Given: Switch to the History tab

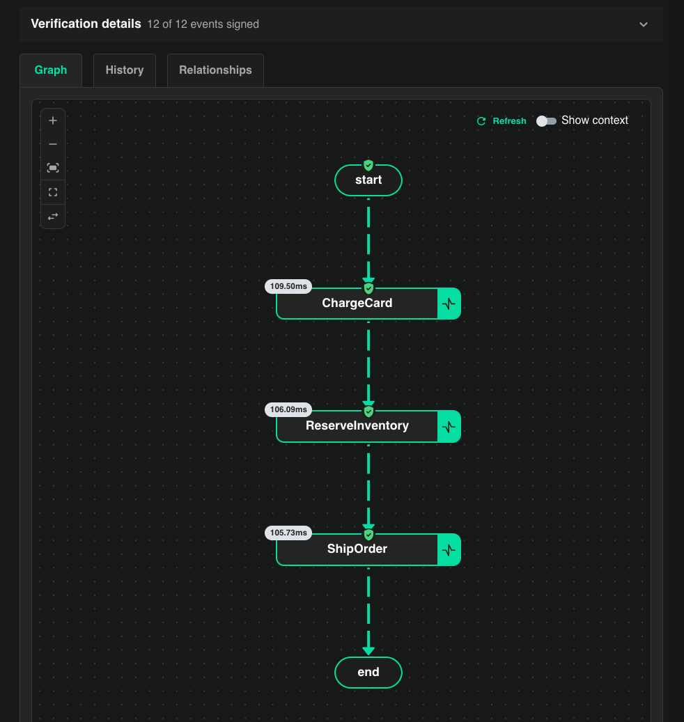Looking at the screenshot, I should [x=125, y=70].
